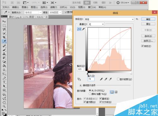Open the 视图(V) menu
158x116 pixels.
(82, 7)
